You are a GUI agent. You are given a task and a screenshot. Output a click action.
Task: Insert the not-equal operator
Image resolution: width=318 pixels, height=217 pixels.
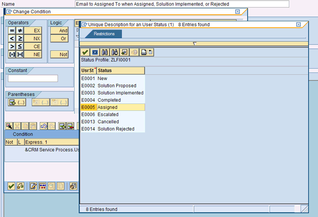19,31
